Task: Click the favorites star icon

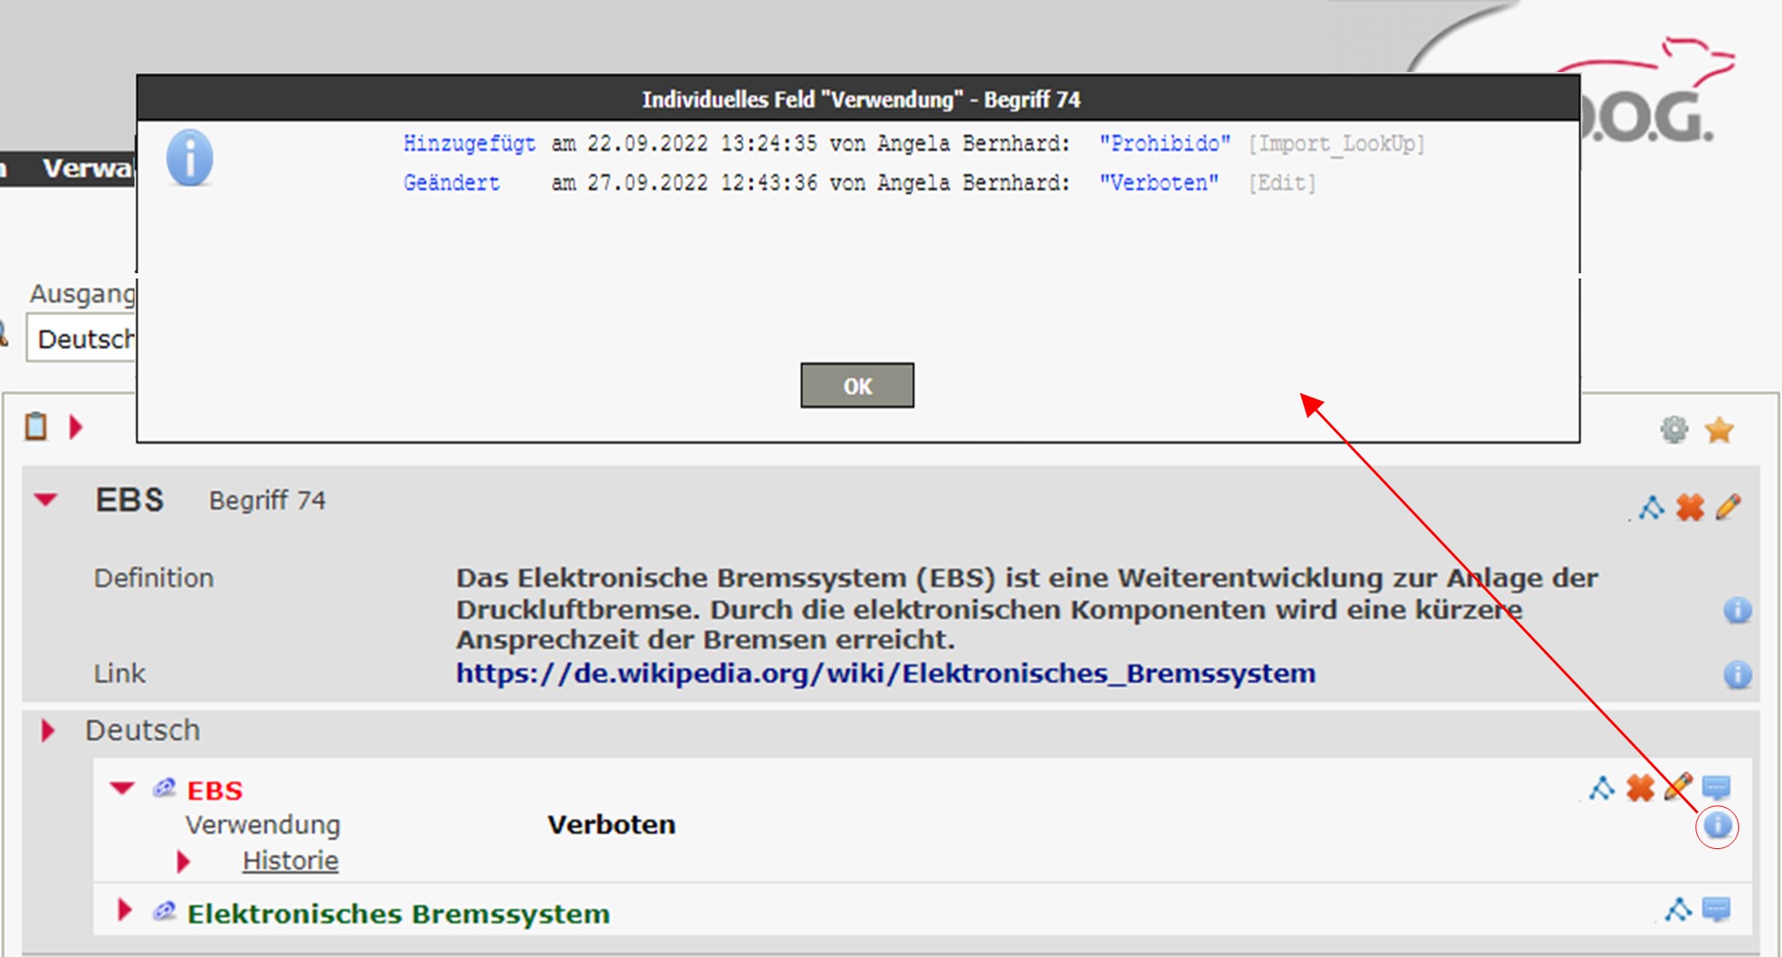Action: [1719, 429]
